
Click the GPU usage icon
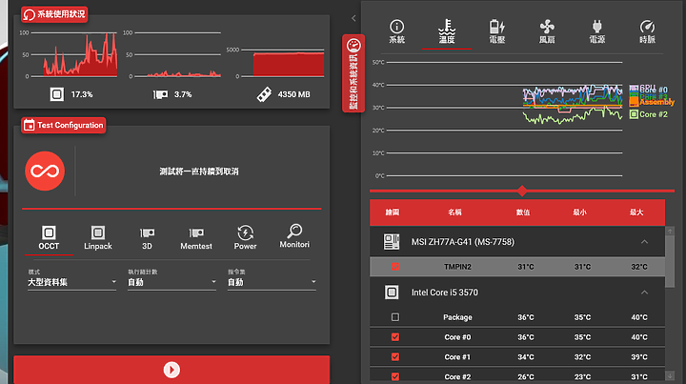pos(161,94)
